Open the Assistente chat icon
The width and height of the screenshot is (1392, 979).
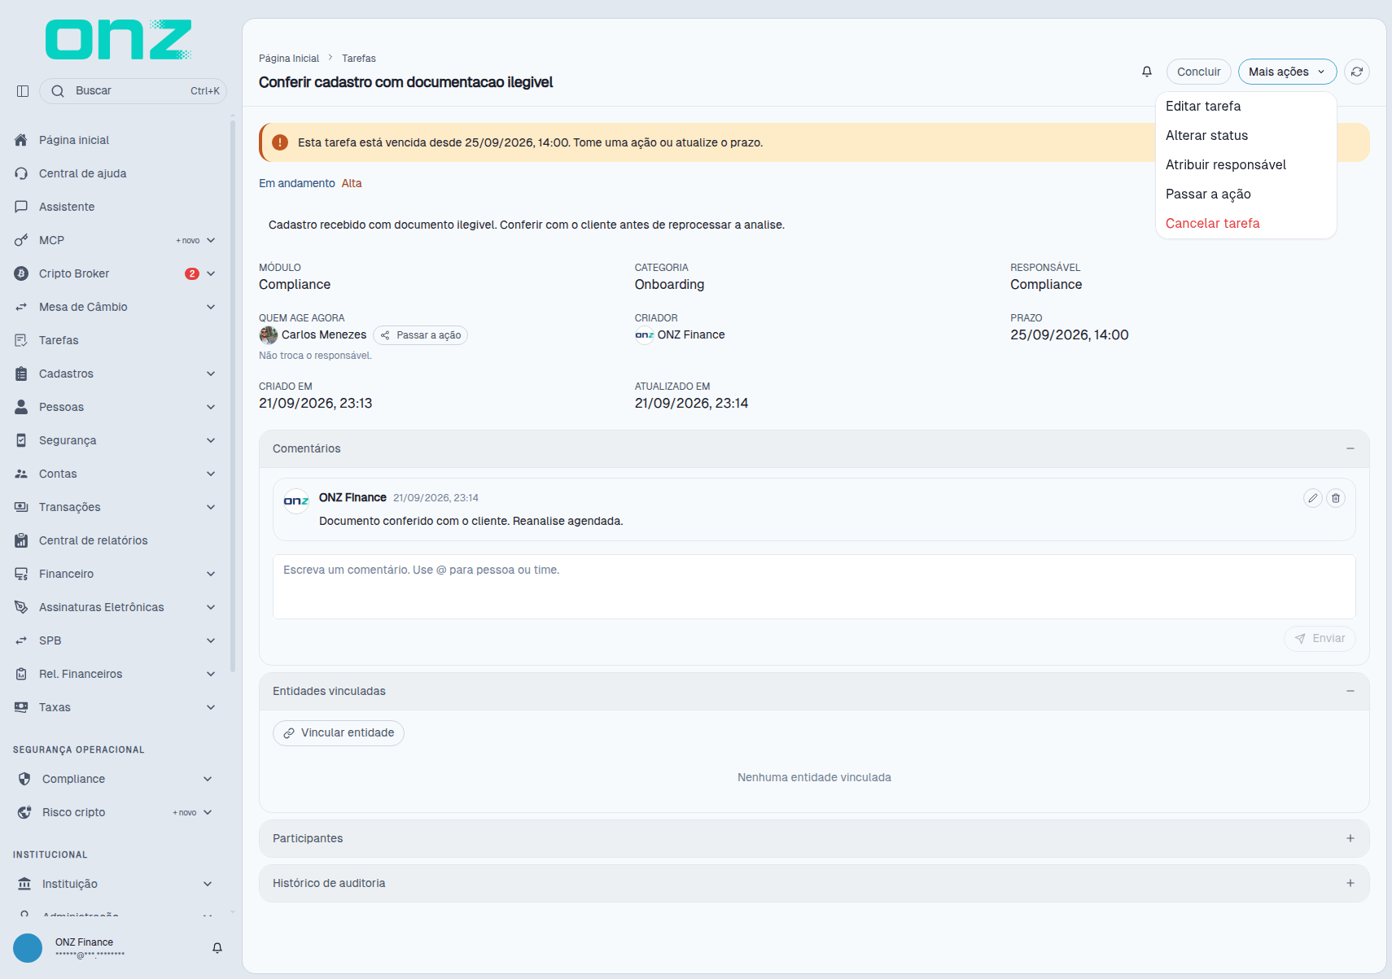click(21, 207)
